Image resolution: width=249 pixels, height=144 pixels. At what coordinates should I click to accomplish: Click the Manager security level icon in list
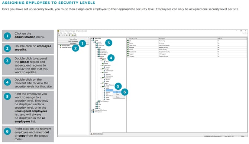128,47
